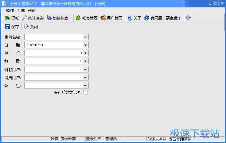This screenshot has height=143, width=226.
Task: Click the 关于 help icon
Action: coord(130,18)
